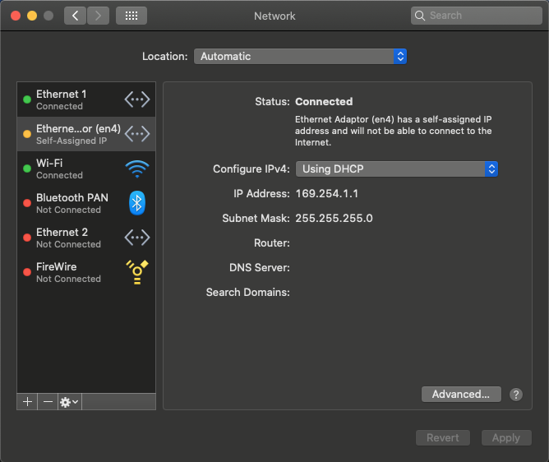Select Bluetooth PAN service
The image size is (549, 462).
86,203
